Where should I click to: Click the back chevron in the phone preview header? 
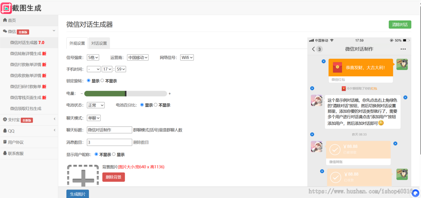(x=313, y=49)
